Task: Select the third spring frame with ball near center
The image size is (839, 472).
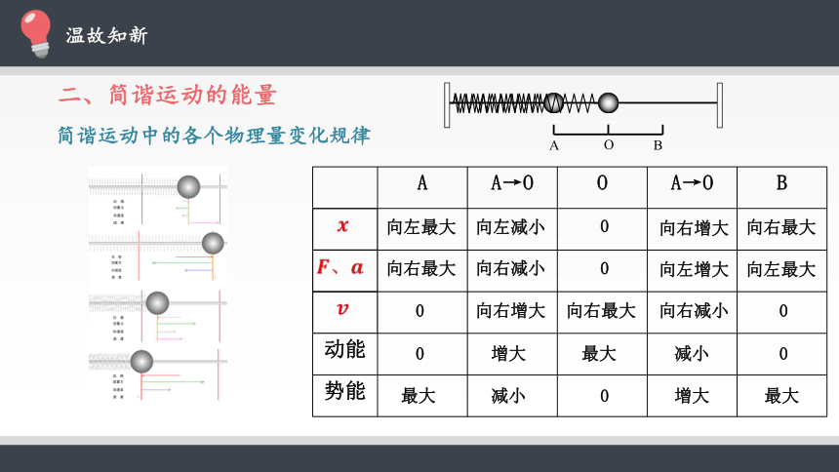Action: (x=158, y=316)
